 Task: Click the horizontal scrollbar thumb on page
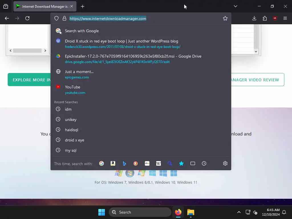pyautogui.click(x=27, y=51)
